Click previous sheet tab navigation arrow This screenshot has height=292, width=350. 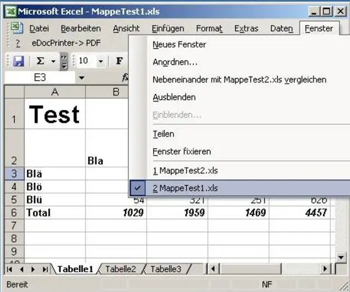(x=22, y=270)
